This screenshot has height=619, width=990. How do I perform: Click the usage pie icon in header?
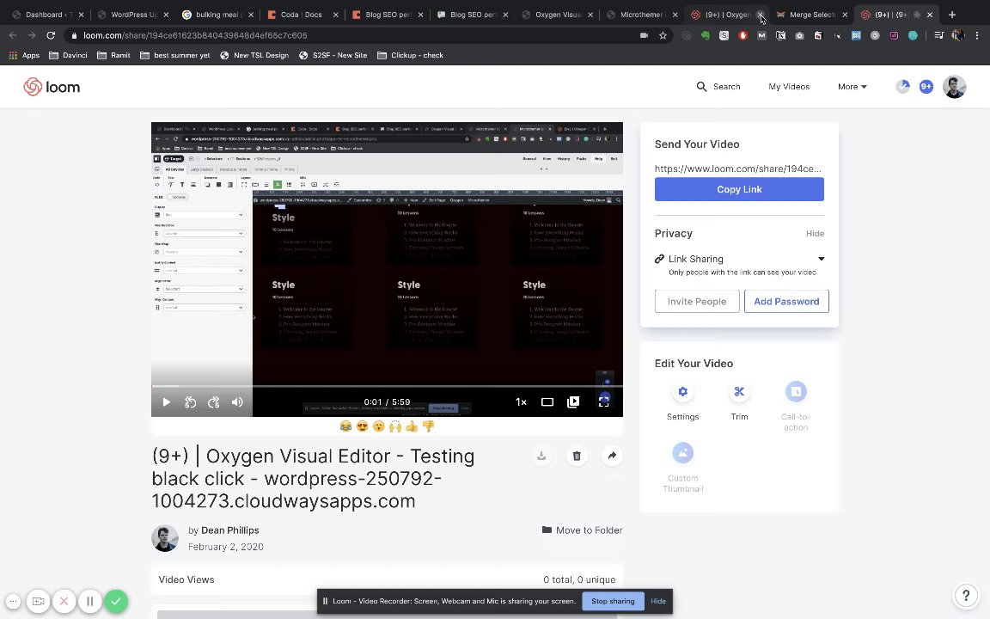click(x=903, y=87)
